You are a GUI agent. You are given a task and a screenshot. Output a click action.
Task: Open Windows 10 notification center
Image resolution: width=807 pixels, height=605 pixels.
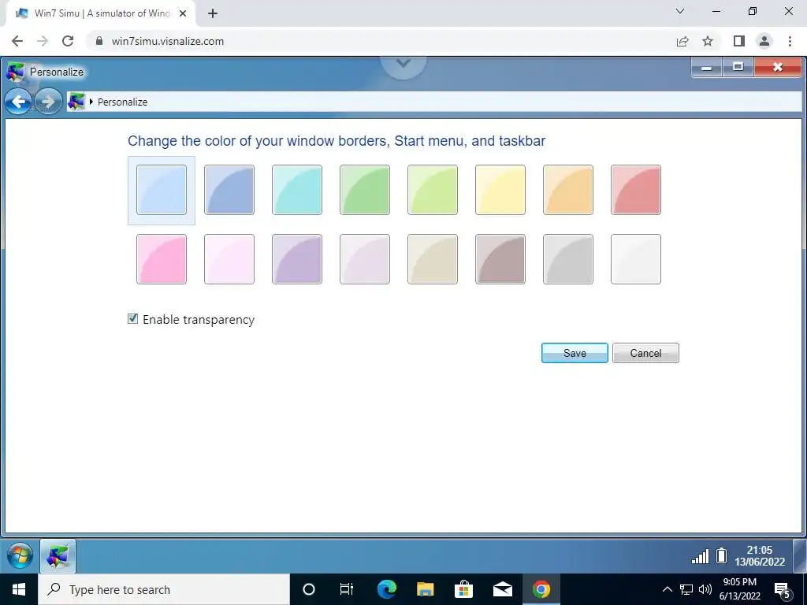click(x=782, y=590)
